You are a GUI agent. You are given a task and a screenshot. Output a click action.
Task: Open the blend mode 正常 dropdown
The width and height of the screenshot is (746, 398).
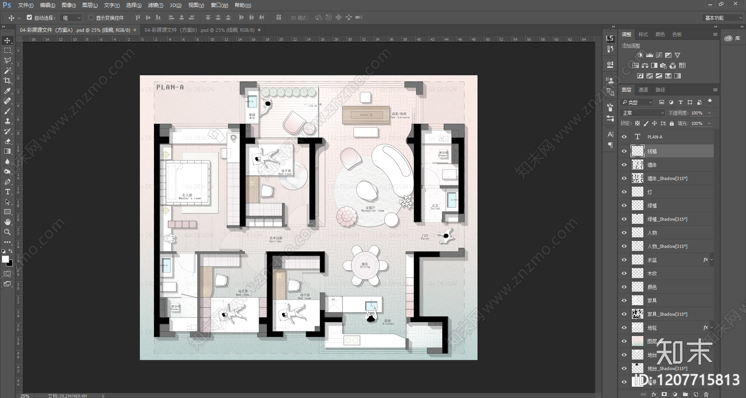[x=642, y=113]
